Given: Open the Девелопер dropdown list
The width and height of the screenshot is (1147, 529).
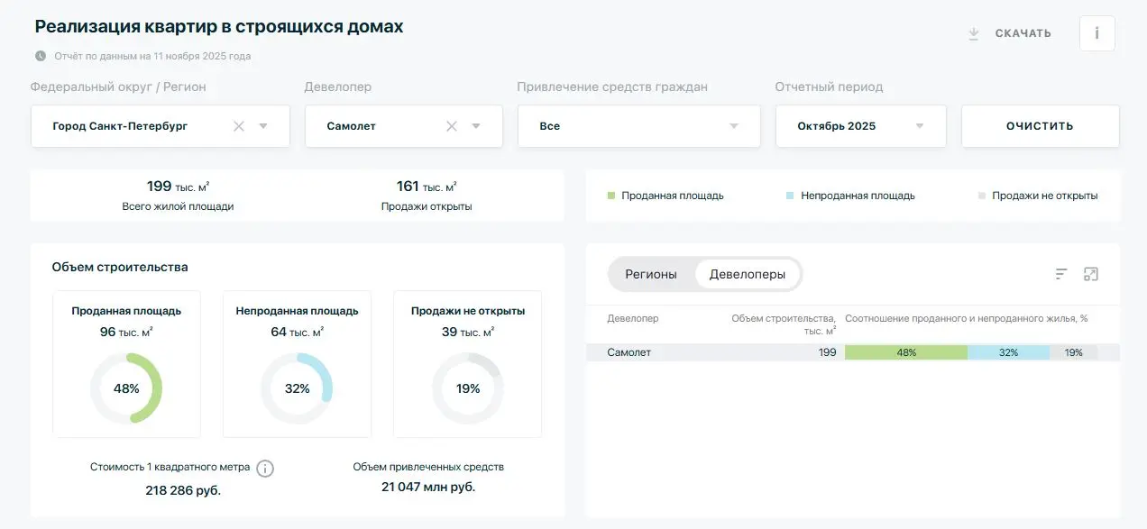Looking at the screenshot, I should [476, 126].
